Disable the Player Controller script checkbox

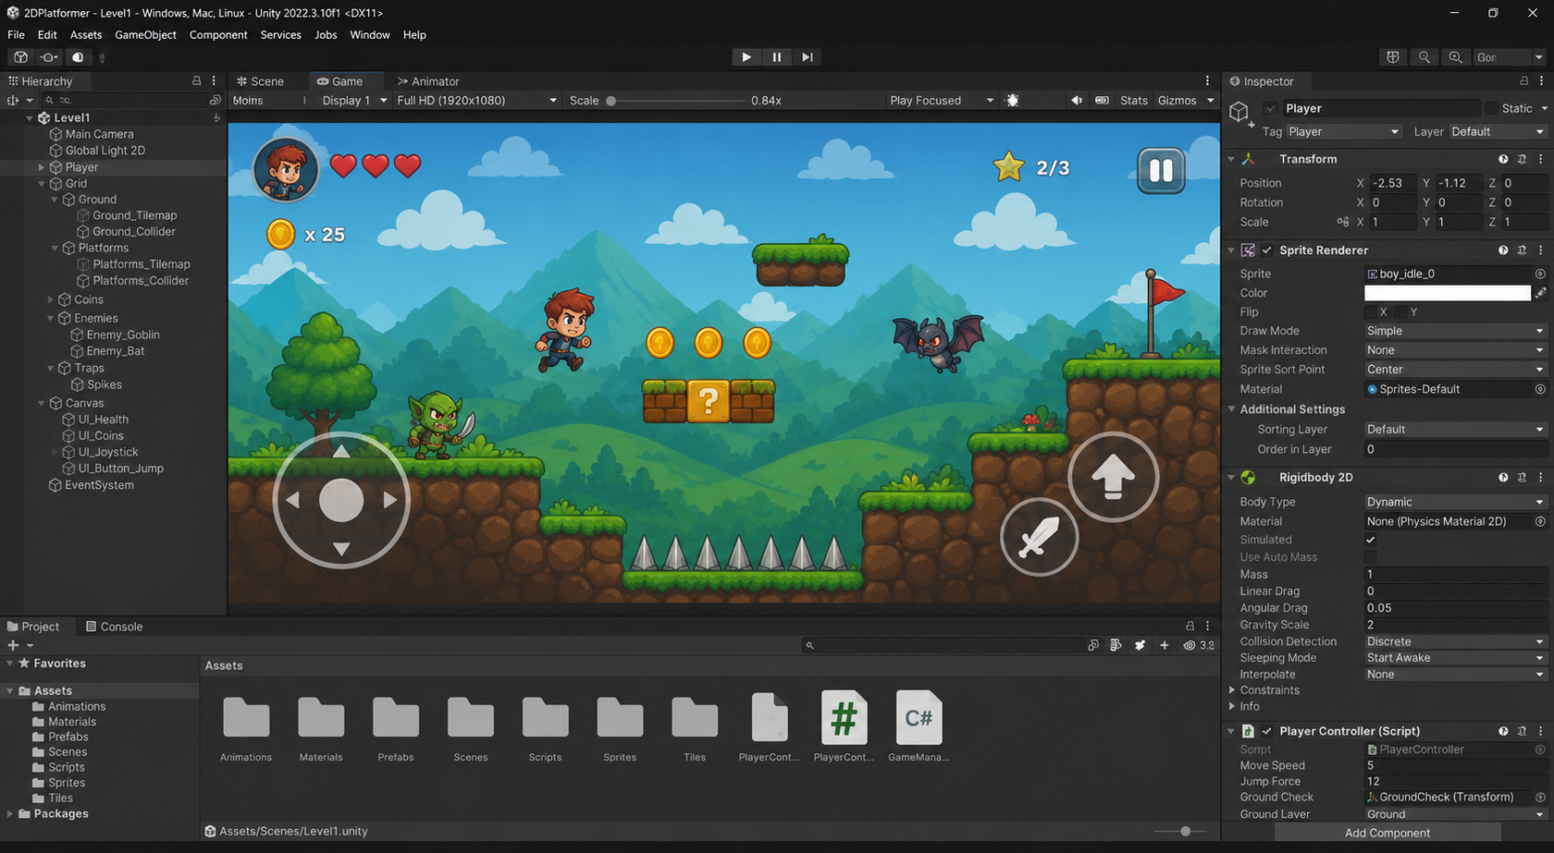click(x=1267, y=731)
